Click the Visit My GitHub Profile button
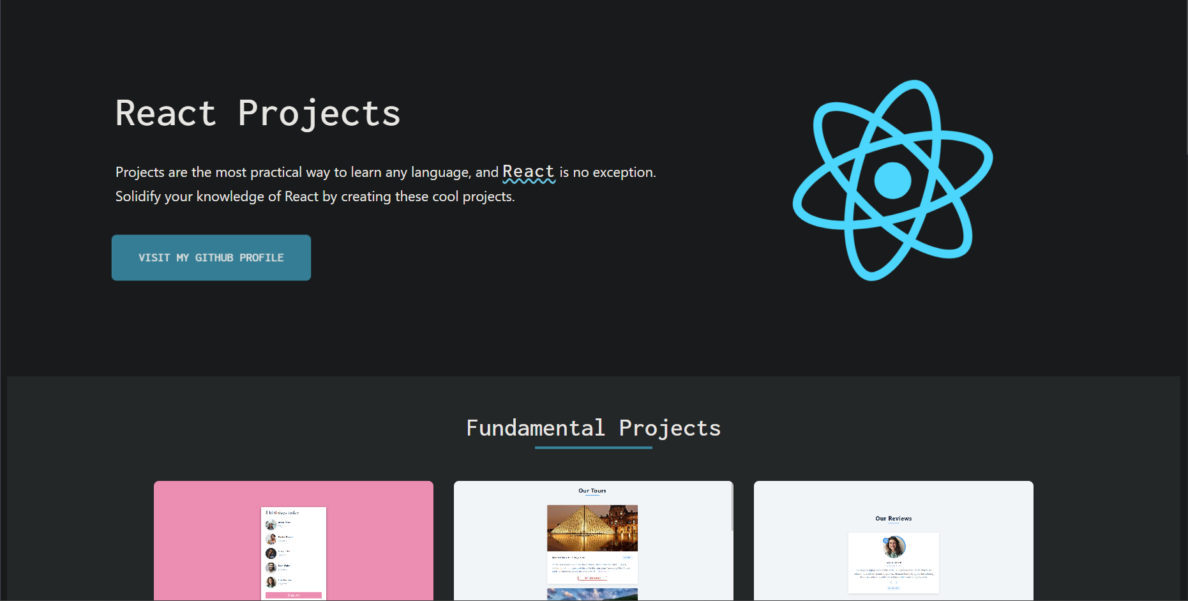The width and height of the screenshot is (1188, 601). pos(211,257)
